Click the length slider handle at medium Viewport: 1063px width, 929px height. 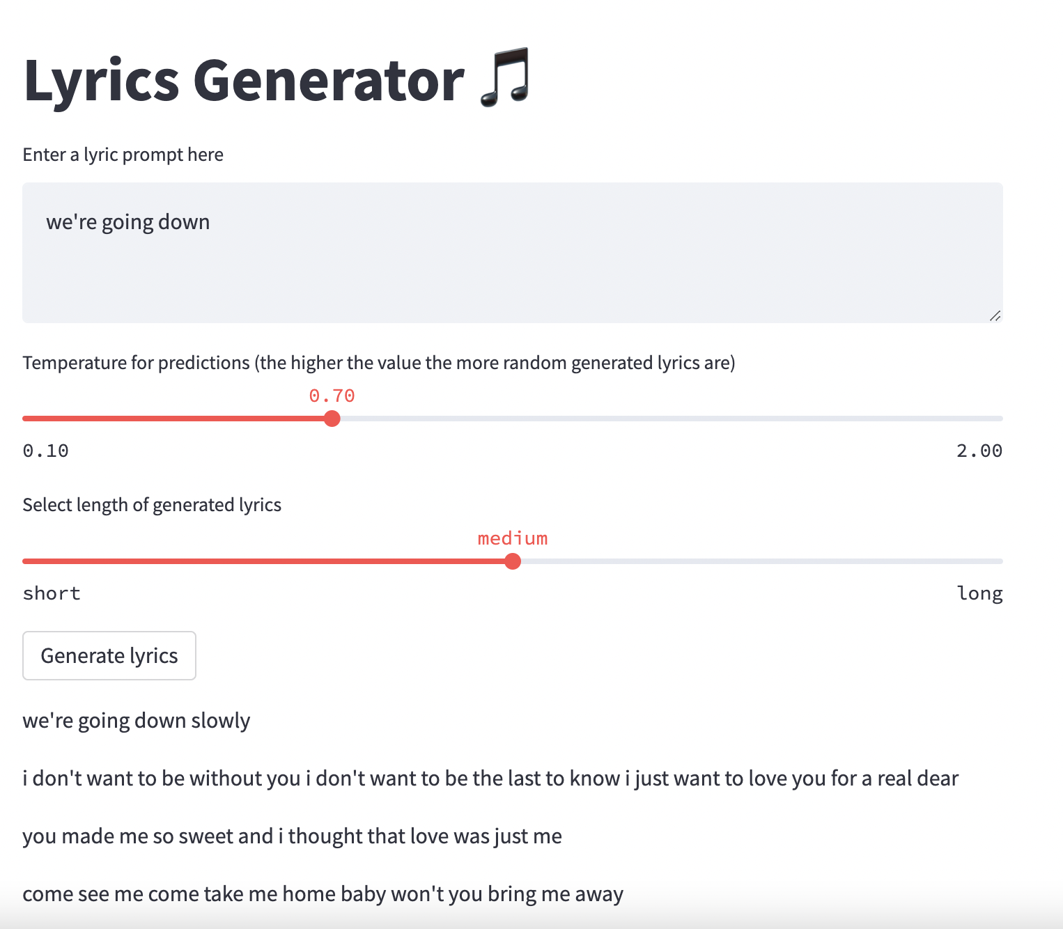pyautogui.click(x=513, y=561)
